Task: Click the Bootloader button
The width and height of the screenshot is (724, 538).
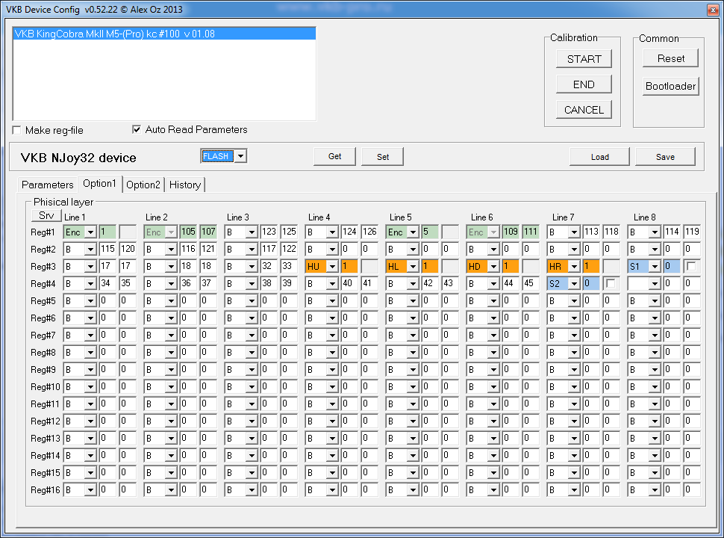Action: (670, 86)
